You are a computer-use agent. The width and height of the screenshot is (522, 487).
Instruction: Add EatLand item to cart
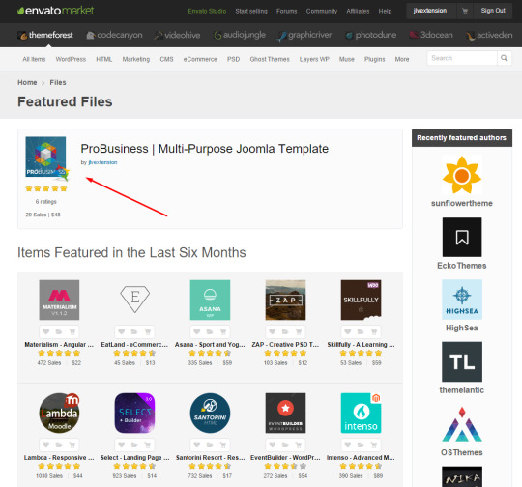(x=148, y=331)
